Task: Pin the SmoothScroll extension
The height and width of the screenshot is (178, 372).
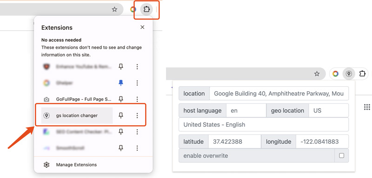Action: click(x=121, y=148)
